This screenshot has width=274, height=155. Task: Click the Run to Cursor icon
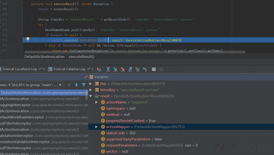[145, 69]
